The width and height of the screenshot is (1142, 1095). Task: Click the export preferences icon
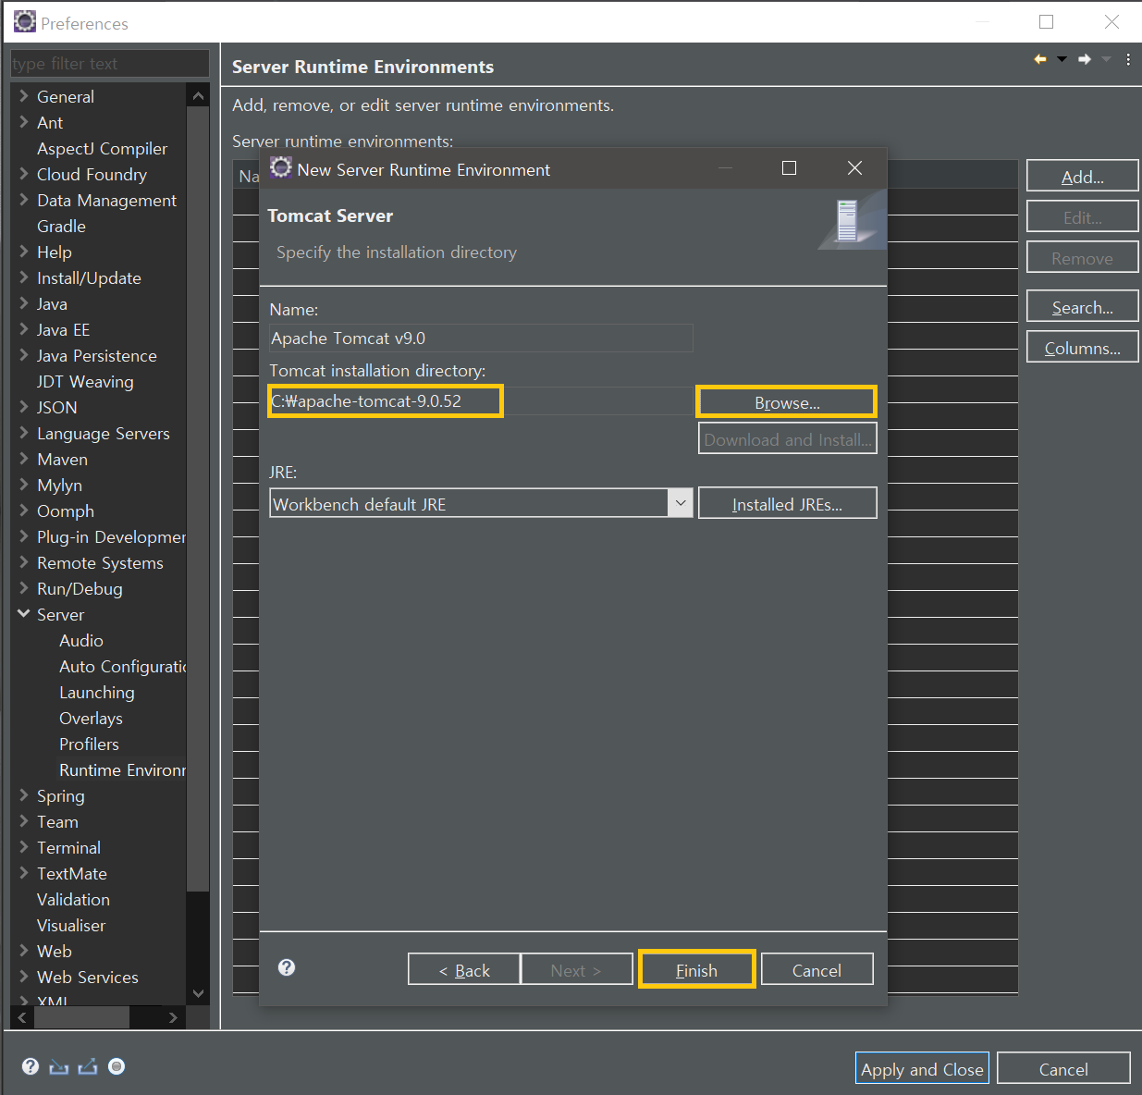[88, 1067]
